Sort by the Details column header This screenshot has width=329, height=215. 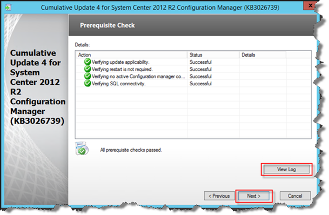(x=263, y=55)
